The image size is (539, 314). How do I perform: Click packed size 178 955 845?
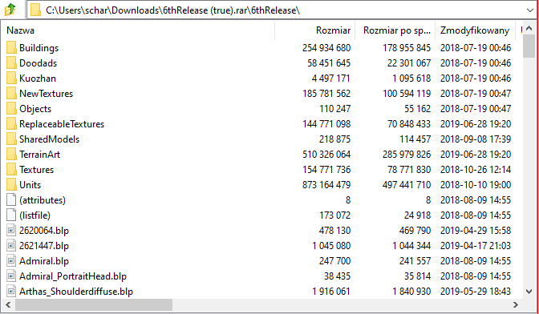(x=407, y=48)
